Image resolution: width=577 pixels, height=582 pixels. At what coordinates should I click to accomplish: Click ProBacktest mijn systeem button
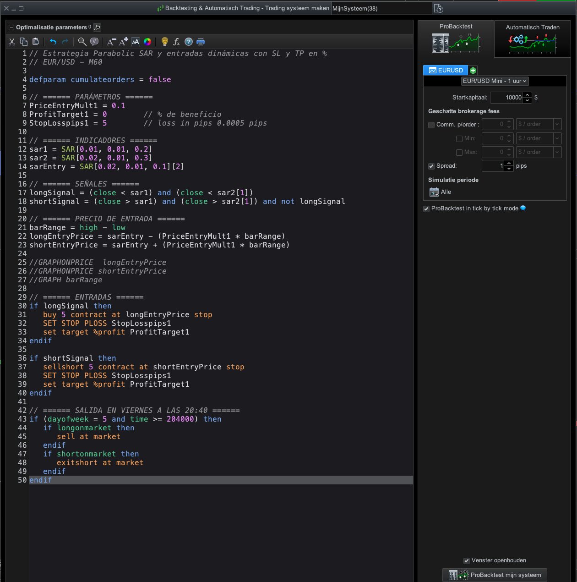tap(495, 575)
